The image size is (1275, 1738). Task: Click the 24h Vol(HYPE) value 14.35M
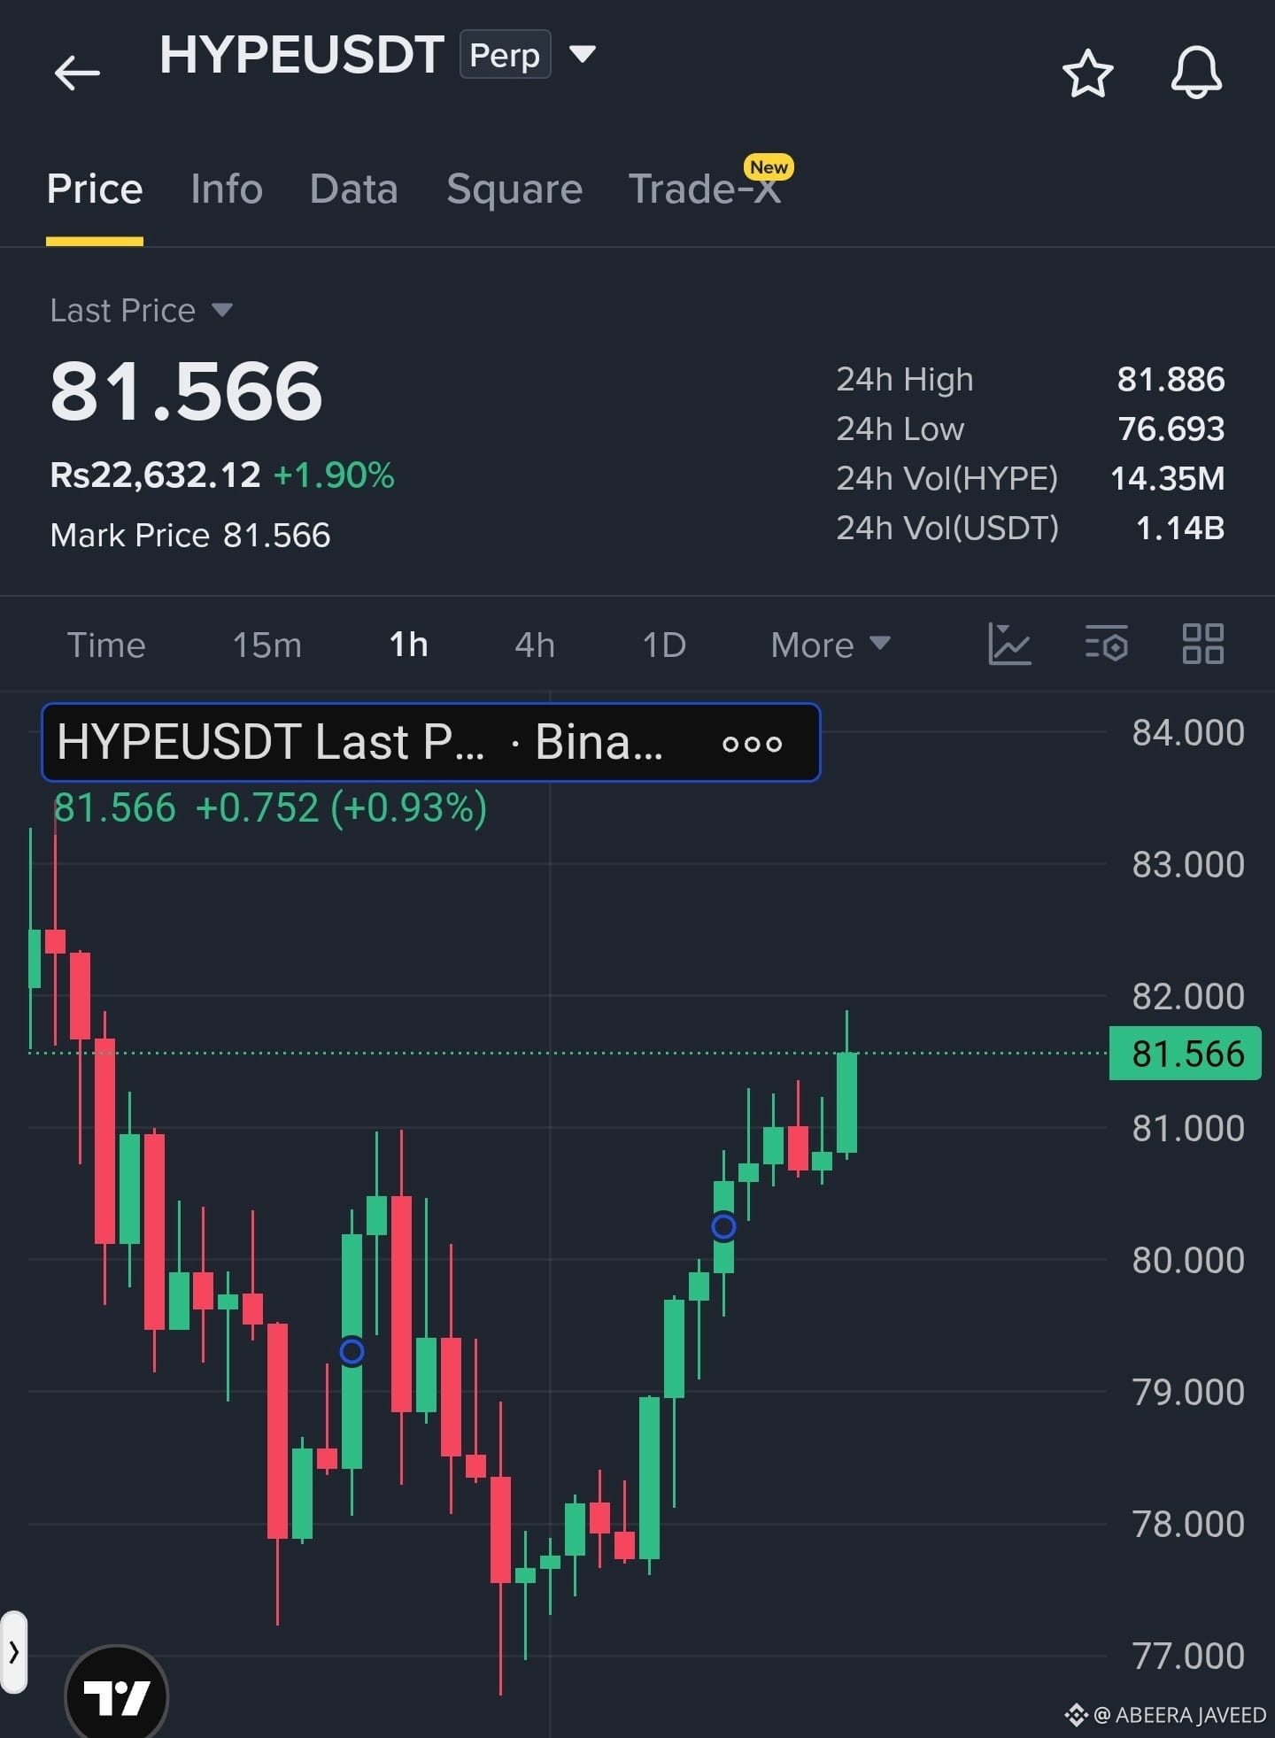point(1167,478)
